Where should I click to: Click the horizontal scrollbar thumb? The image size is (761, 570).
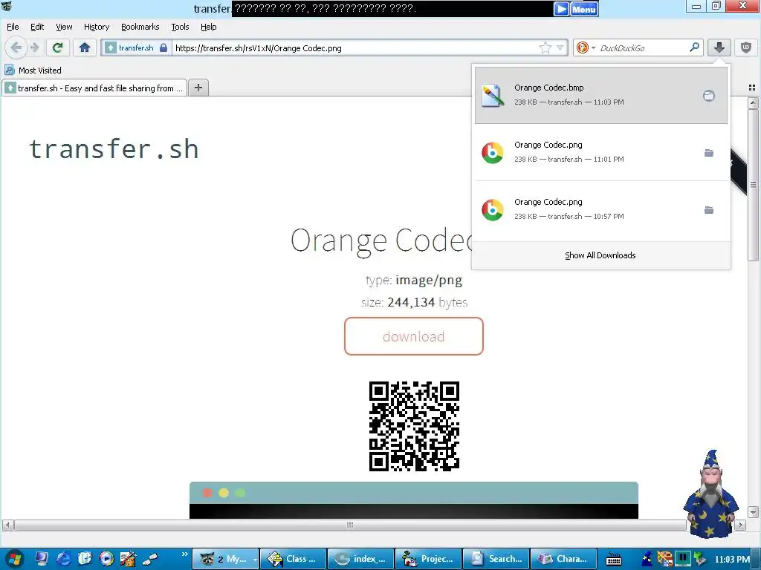pyautogui.click(x=350, y=525)
